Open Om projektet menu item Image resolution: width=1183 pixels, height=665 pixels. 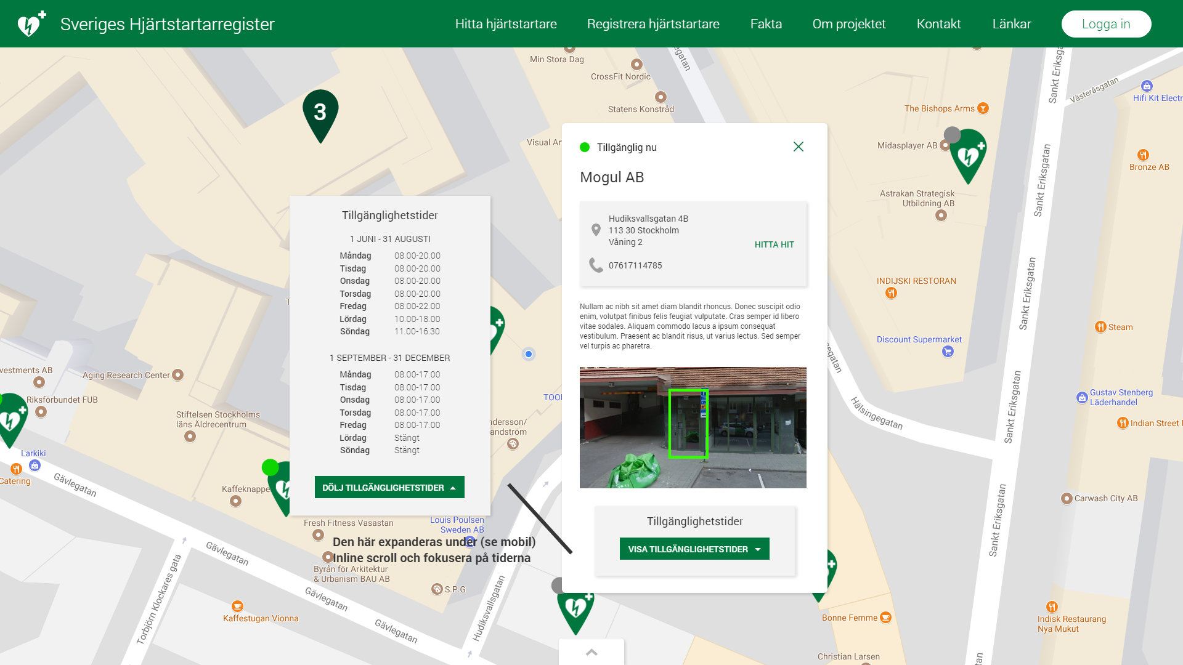[x=849, y=24]
